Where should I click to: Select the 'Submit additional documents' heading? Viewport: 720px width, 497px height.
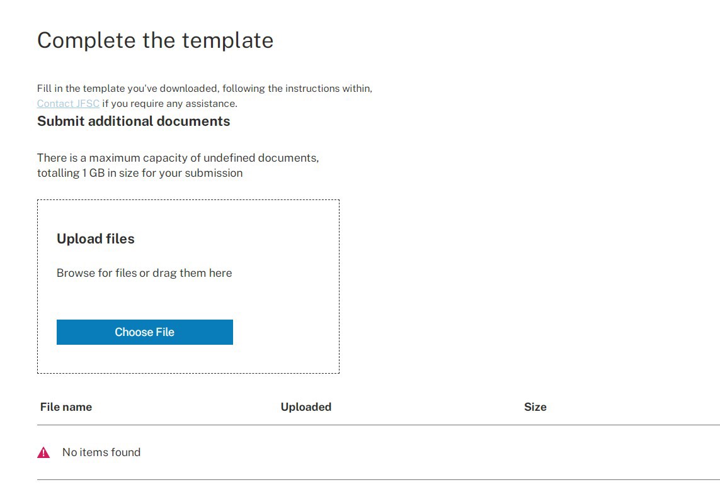tap(134, 121)
